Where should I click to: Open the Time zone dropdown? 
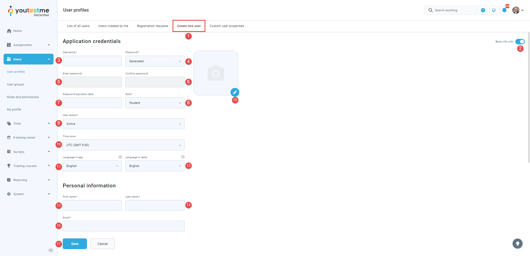tap(123, 145)
